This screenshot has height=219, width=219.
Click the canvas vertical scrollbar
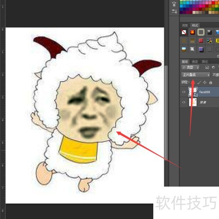tap(166, 113)
